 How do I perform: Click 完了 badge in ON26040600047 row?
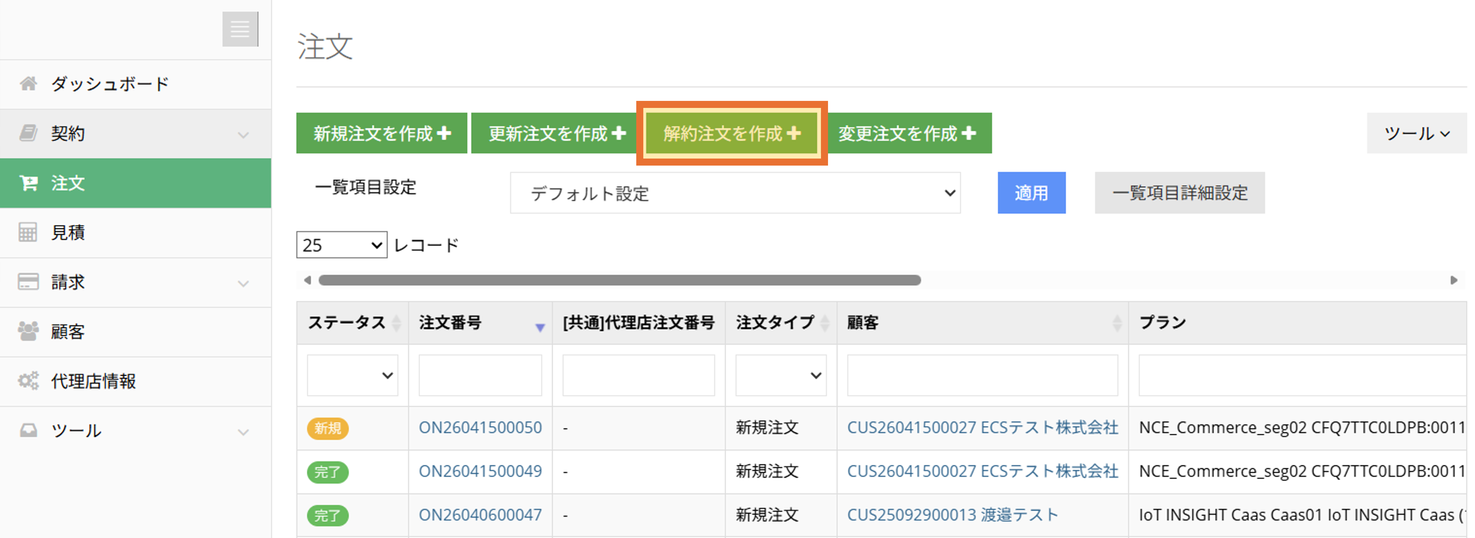pyautogui.click(x=328, y=515)
